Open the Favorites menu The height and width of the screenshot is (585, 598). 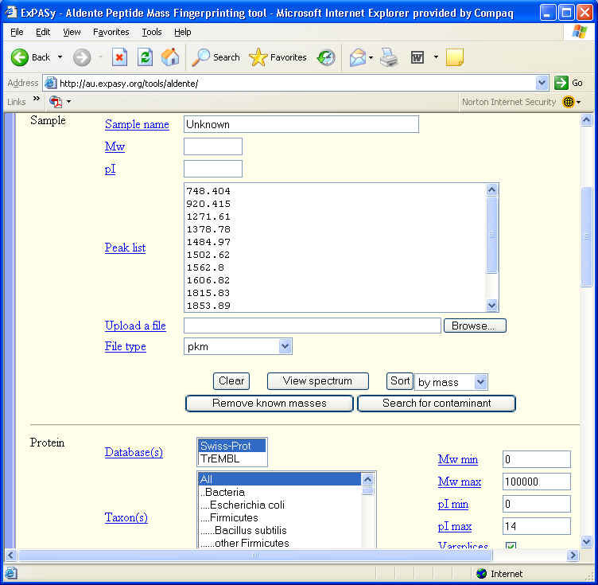click(111, 32)
